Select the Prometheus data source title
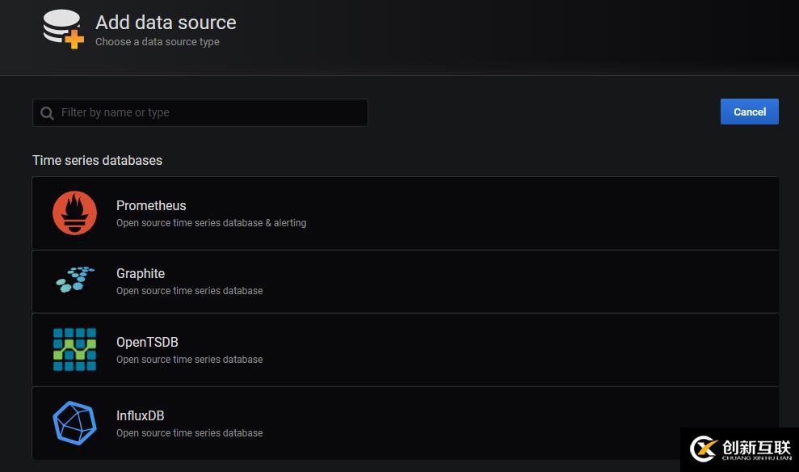Image resolution: width=799 pixels, height=472 pixels. coord(151,205)
